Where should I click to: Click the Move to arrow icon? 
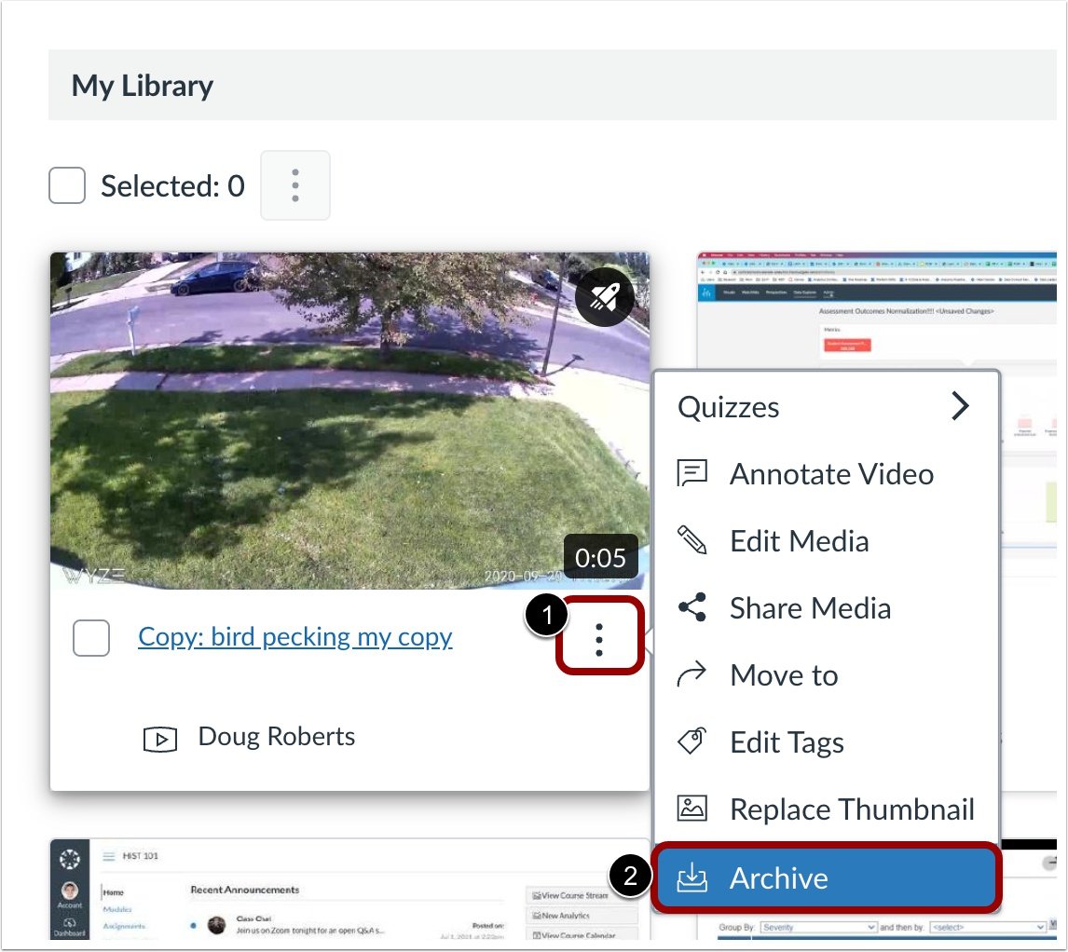tap(691, 674)
